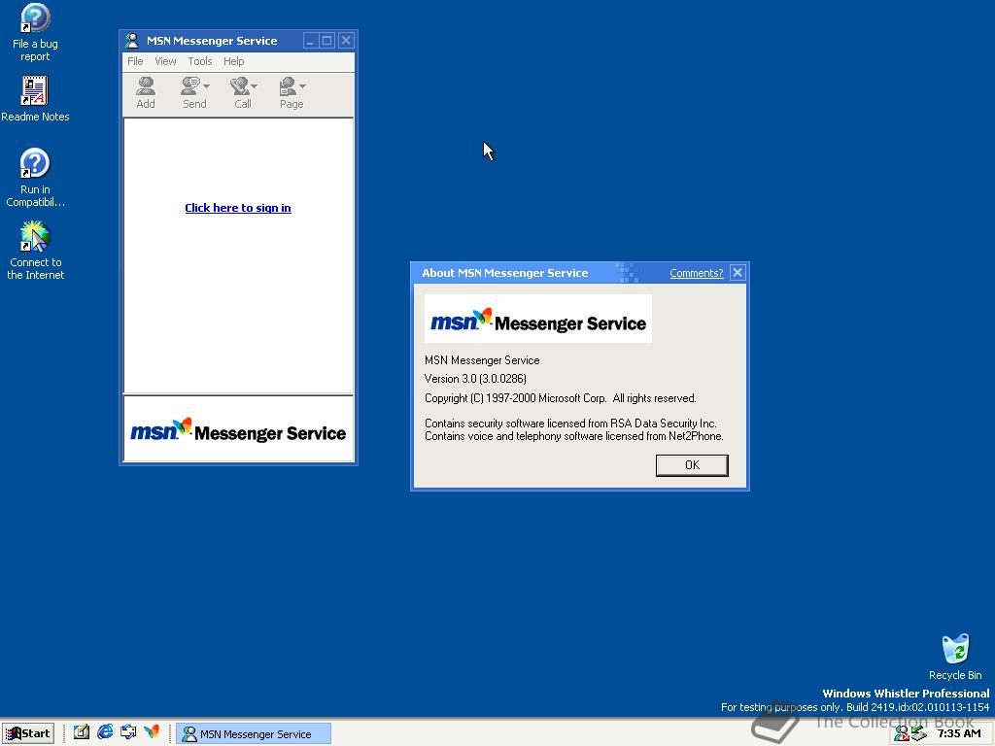Close the About MSN Messenger Service dialog
This screenshot has height=746, width=995.
pyautogui.click(x=738, y=273)
